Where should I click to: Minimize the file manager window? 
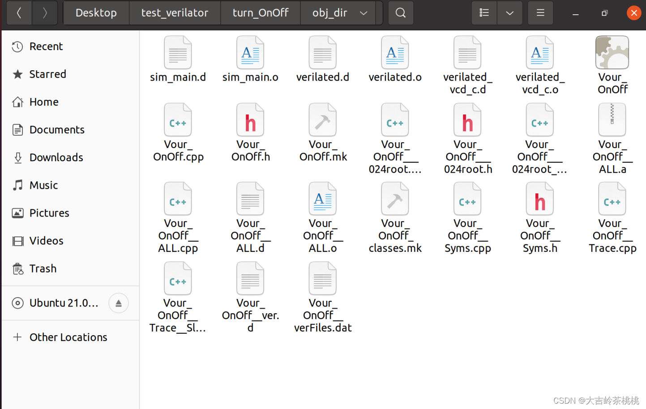point(576,13)
